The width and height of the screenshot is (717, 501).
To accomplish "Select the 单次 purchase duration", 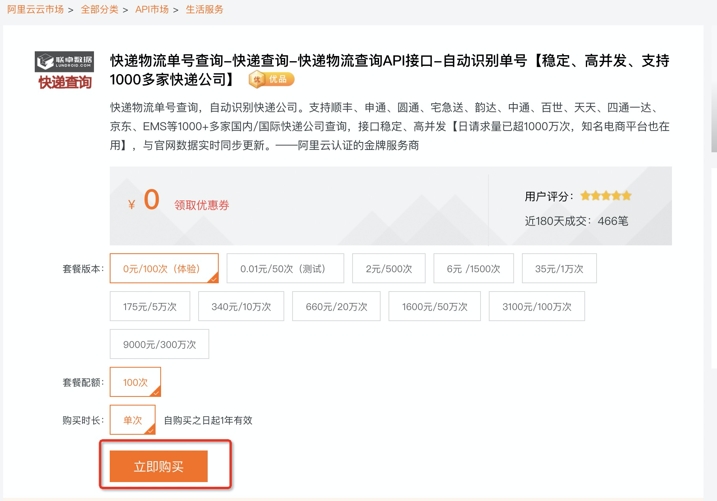I will (x=133, y=420).
